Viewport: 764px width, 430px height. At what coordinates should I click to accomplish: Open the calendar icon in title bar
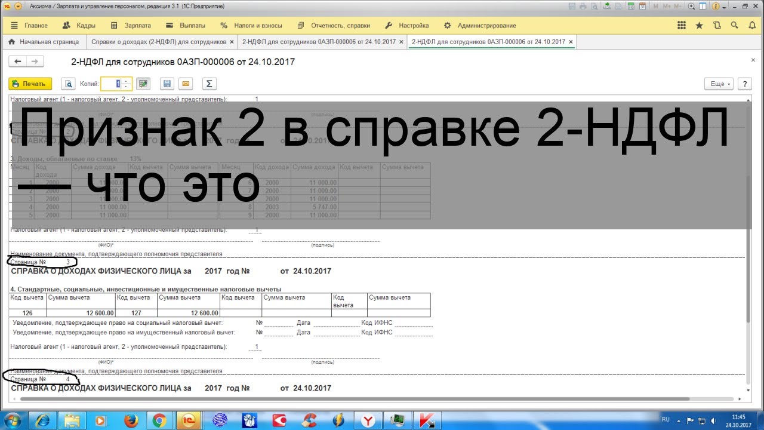pyautogui.click(x=642, y=6)
